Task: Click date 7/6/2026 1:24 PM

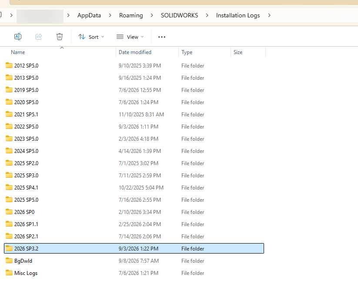Action: pyautogui.click(x=138, y=102)
